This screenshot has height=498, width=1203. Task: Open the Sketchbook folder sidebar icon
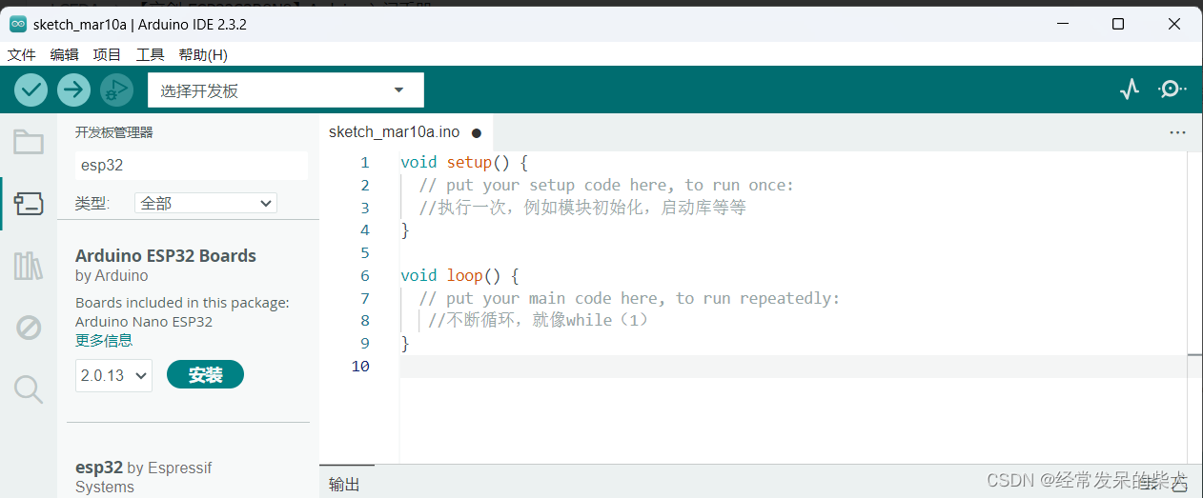tap(29, 142)
